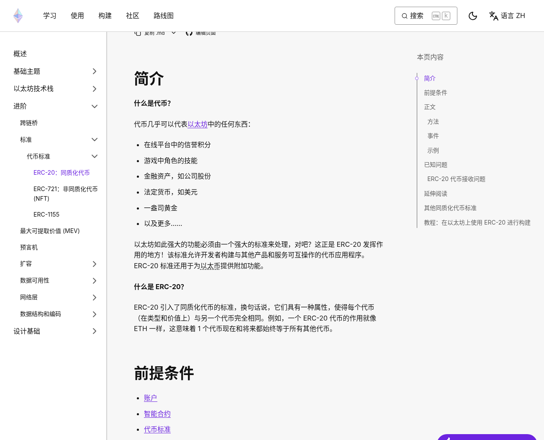
Task: Collapse the 进阶 sidebar chevron
Action: tap(95, 106)
